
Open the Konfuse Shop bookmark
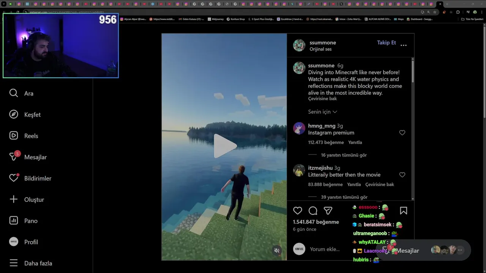[236, 19]
